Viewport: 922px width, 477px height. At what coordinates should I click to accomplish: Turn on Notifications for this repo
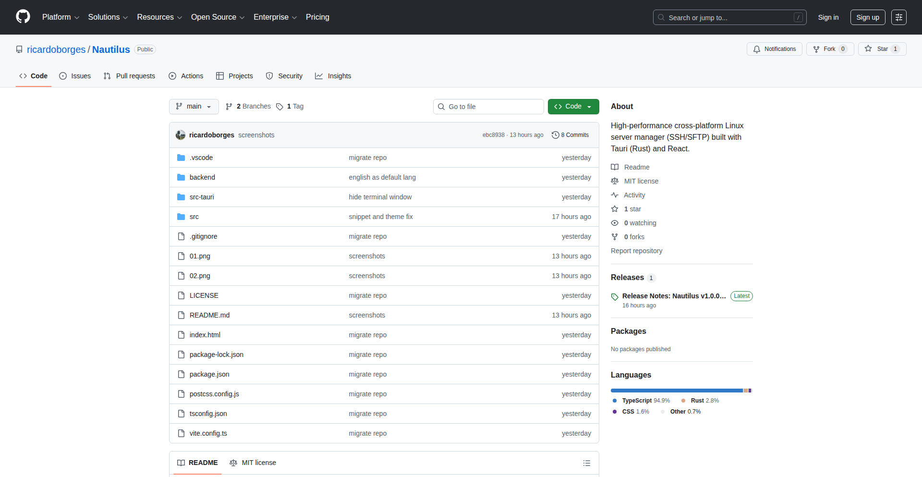tap(774, 49)
